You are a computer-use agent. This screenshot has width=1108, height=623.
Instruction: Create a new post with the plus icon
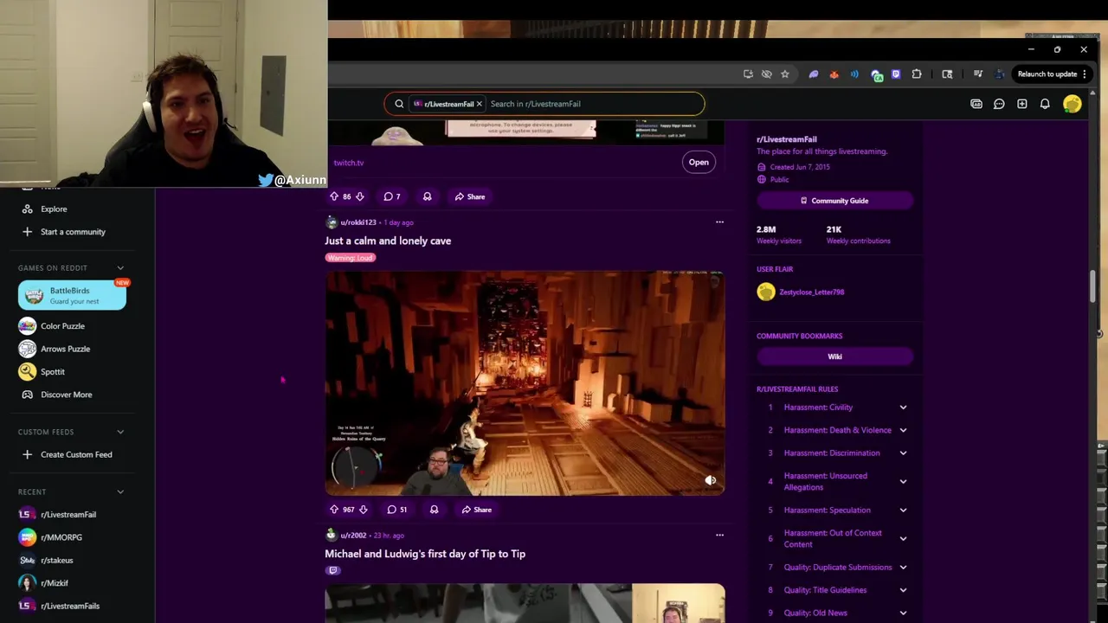pyautogui.click(x=1022, y=104)
